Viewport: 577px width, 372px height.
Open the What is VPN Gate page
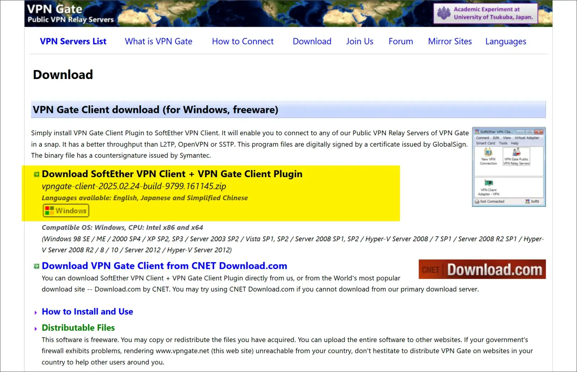[x=159, y=41]
